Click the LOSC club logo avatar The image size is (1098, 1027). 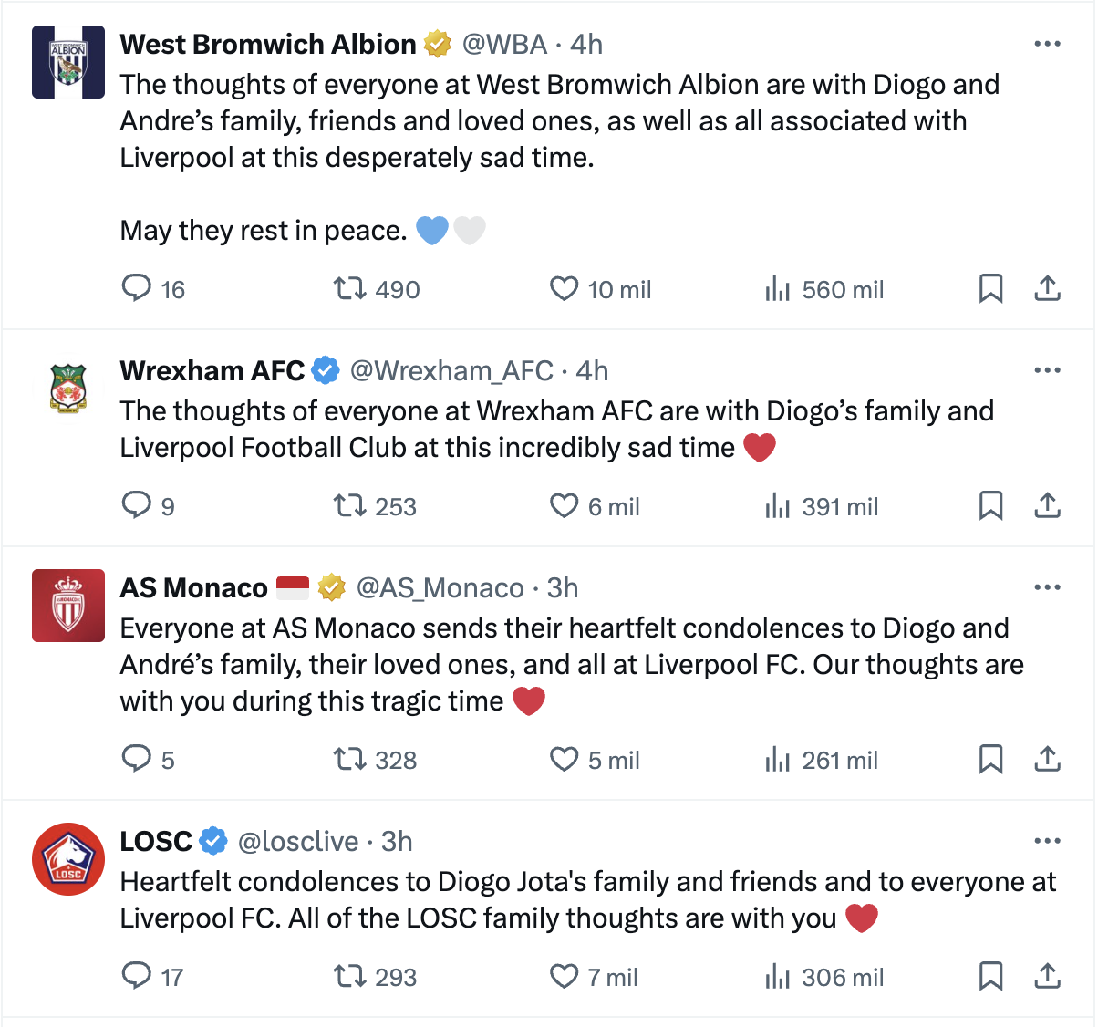point(68,859)
